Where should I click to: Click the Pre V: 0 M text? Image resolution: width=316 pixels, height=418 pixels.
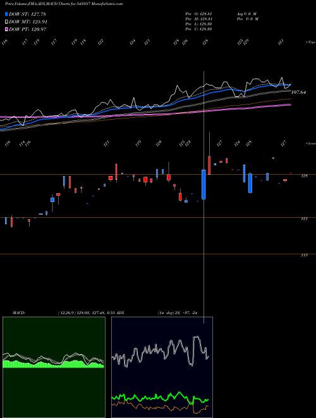click(248, 19)
